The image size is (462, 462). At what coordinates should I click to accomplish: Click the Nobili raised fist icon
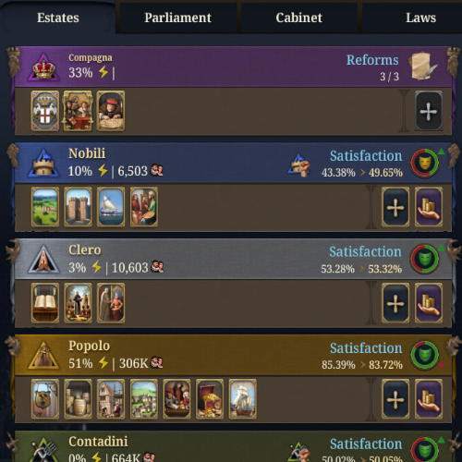(298, 164)
